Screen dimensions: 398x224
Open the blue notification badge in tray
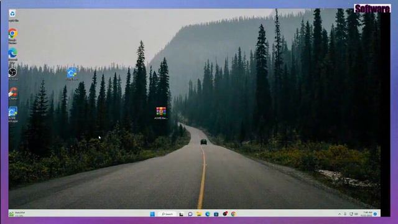tap(376, 214)
